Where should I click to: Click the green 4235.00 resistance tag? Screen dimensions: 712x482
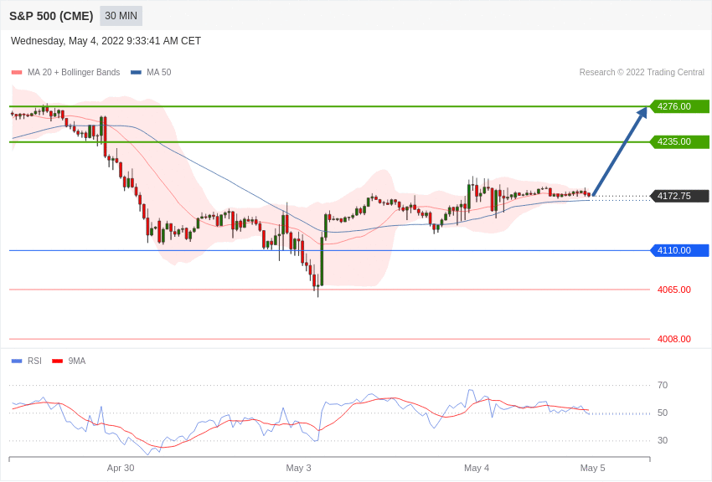click(679, 141)
